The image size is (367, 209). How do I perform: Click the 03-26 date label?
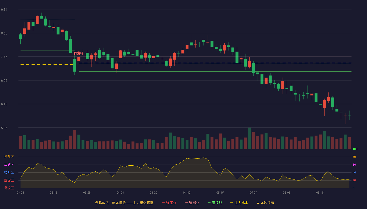tap(87, 193)
